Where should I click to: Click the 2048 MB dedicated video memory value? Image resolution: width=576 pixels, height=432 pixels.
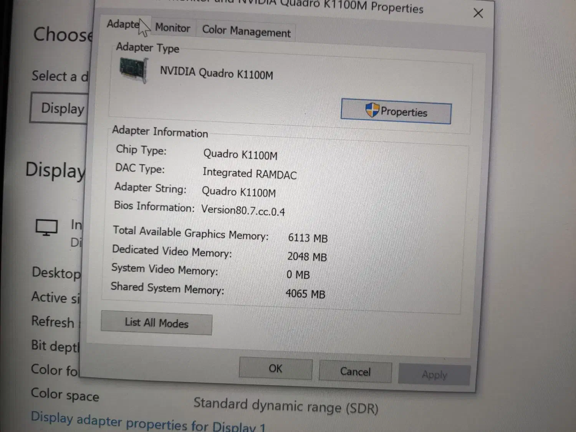tap(307, 257)
